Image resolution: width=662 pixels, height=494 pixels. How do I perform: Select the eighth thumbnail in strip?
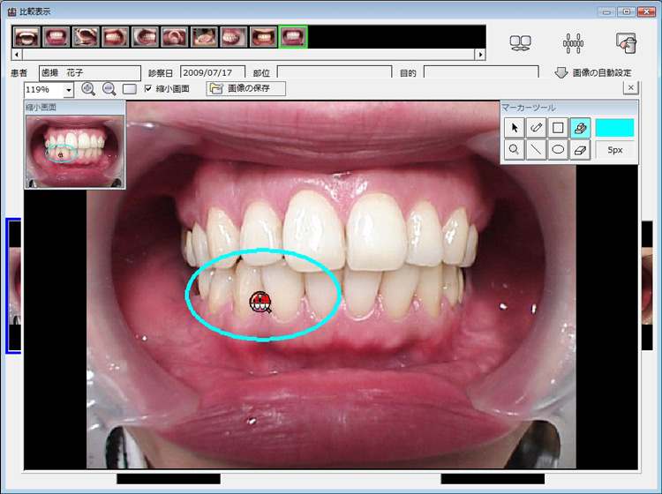[234, 37]
